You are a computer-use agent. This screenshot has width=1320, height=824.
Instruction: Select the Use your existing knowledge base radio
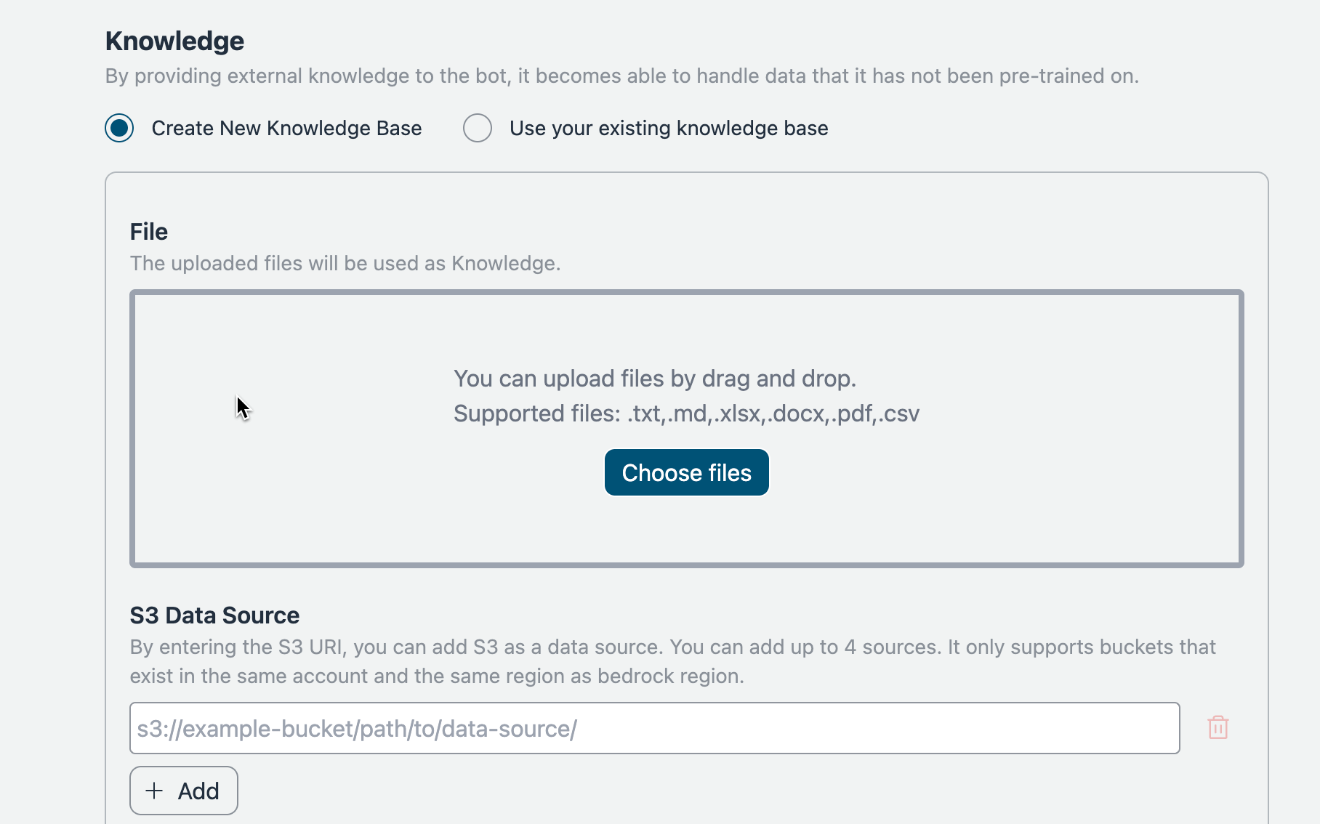coord(478,128)
